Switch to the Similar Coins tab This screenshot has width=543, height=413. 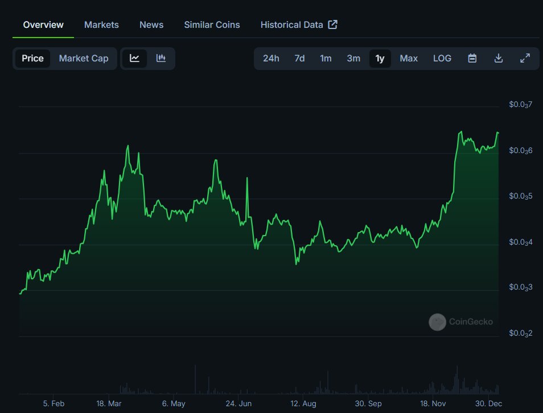click(212, 24)
